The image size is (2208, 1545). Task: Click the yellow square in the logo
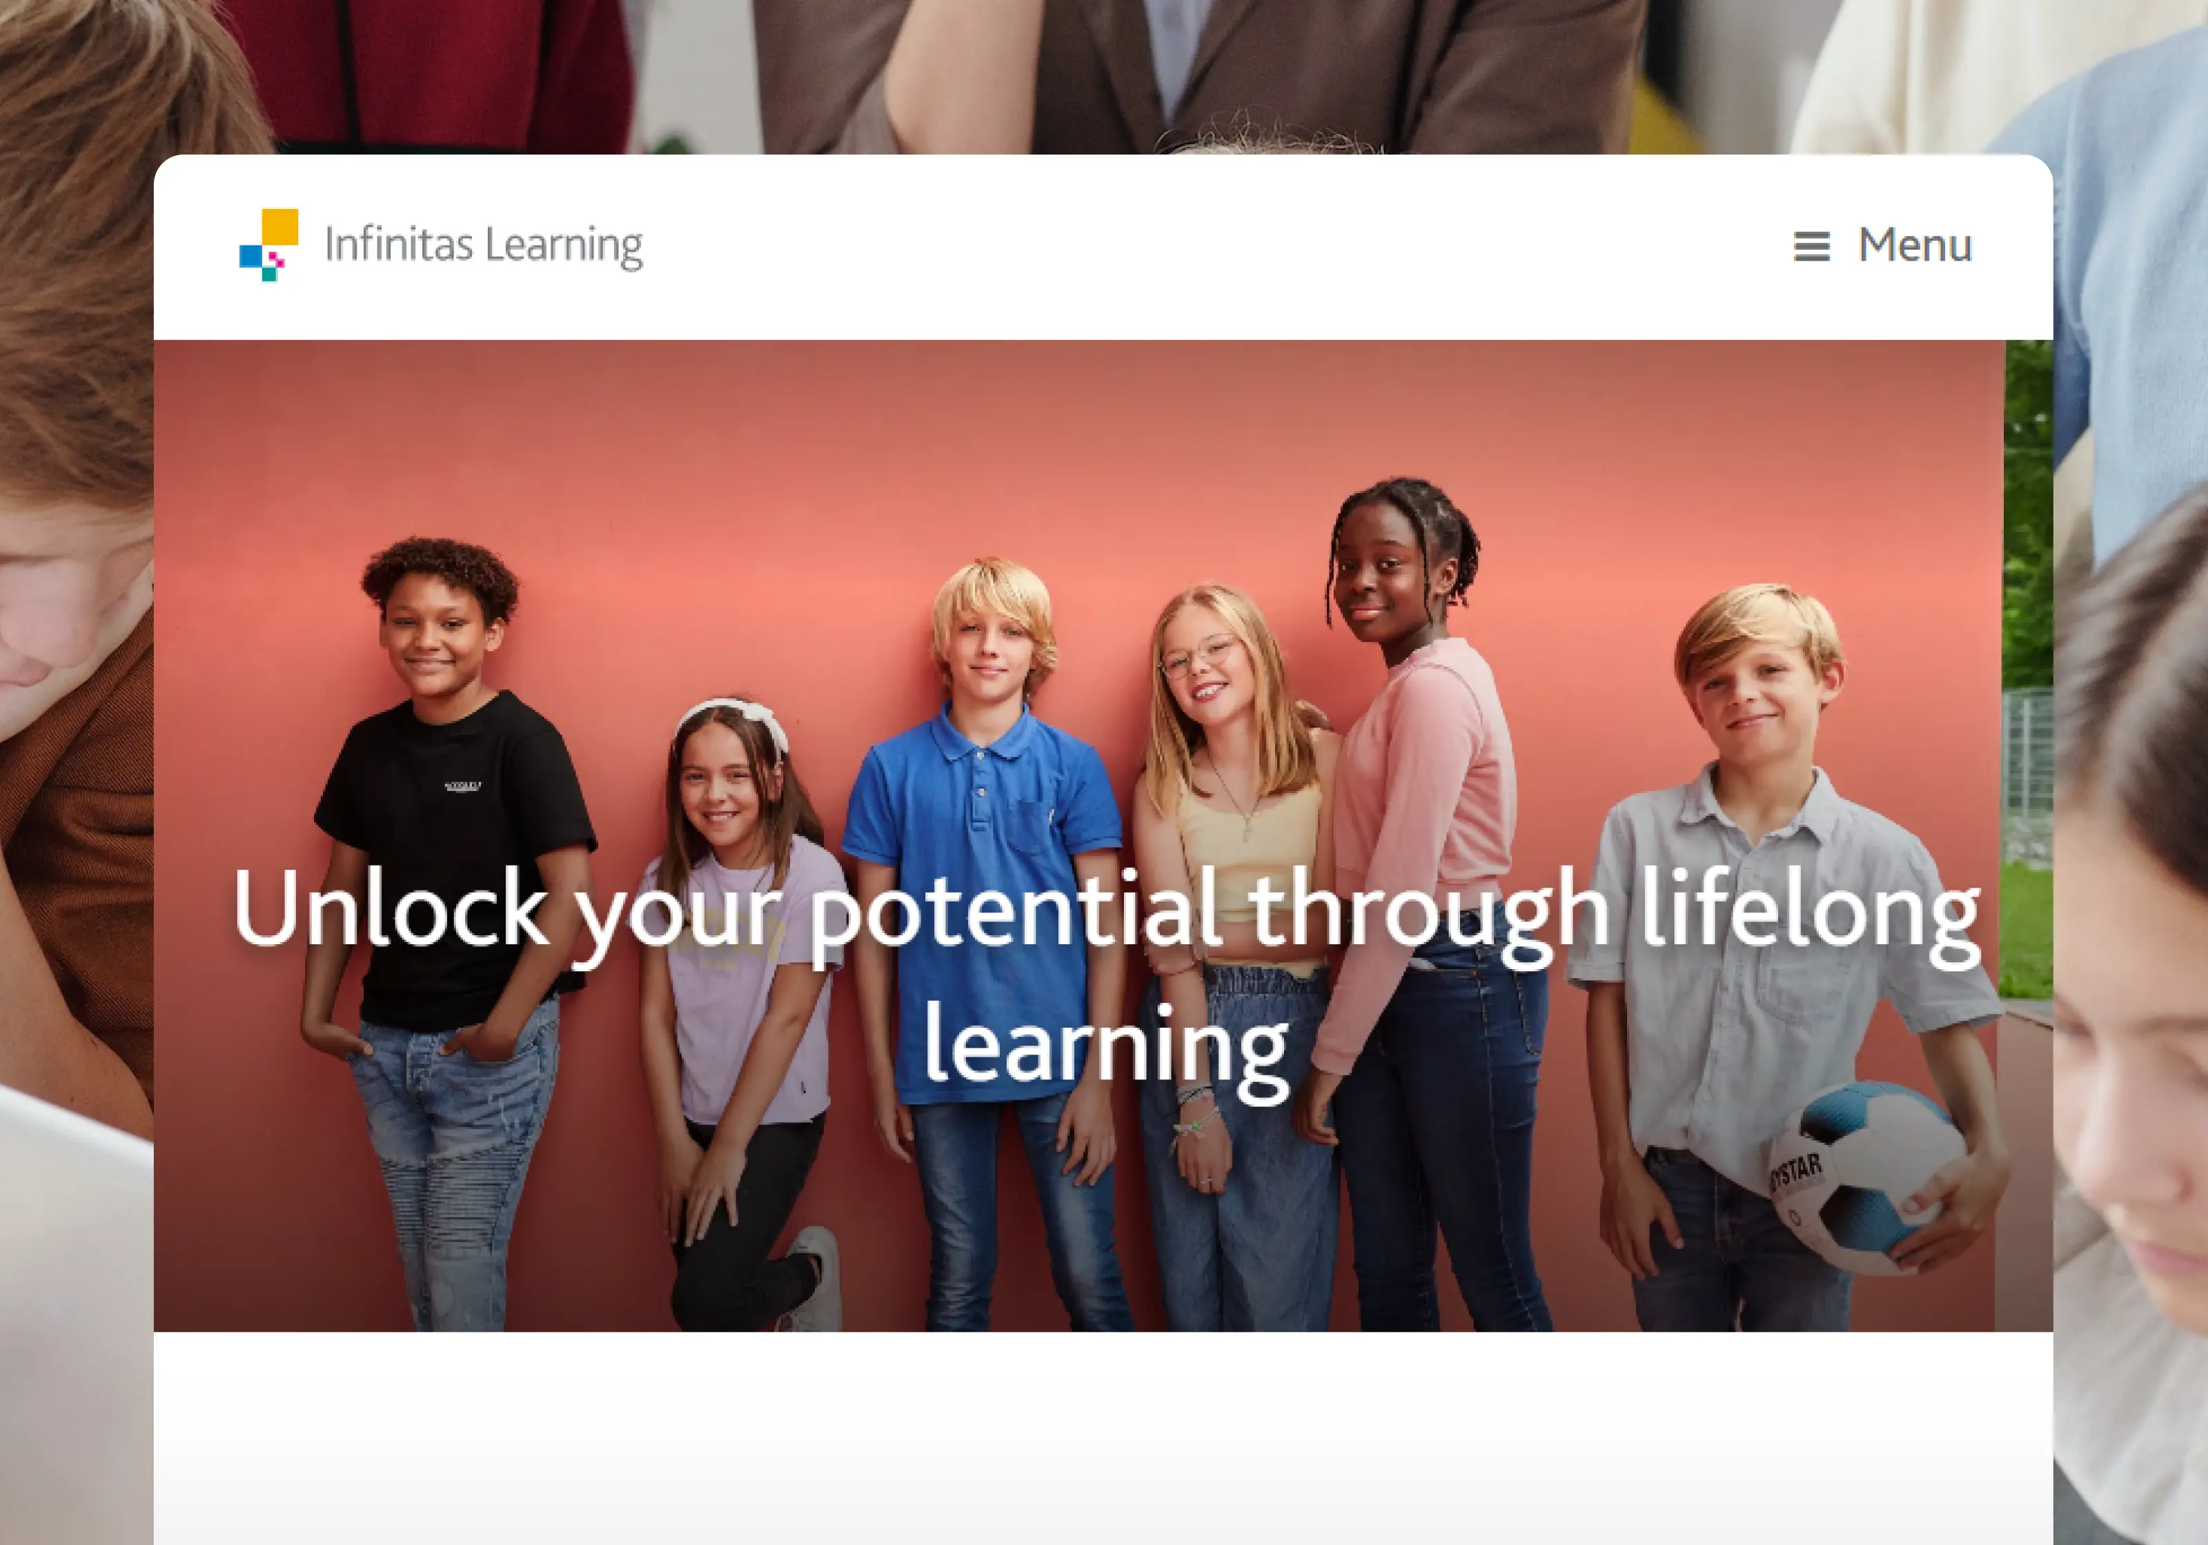280,227
